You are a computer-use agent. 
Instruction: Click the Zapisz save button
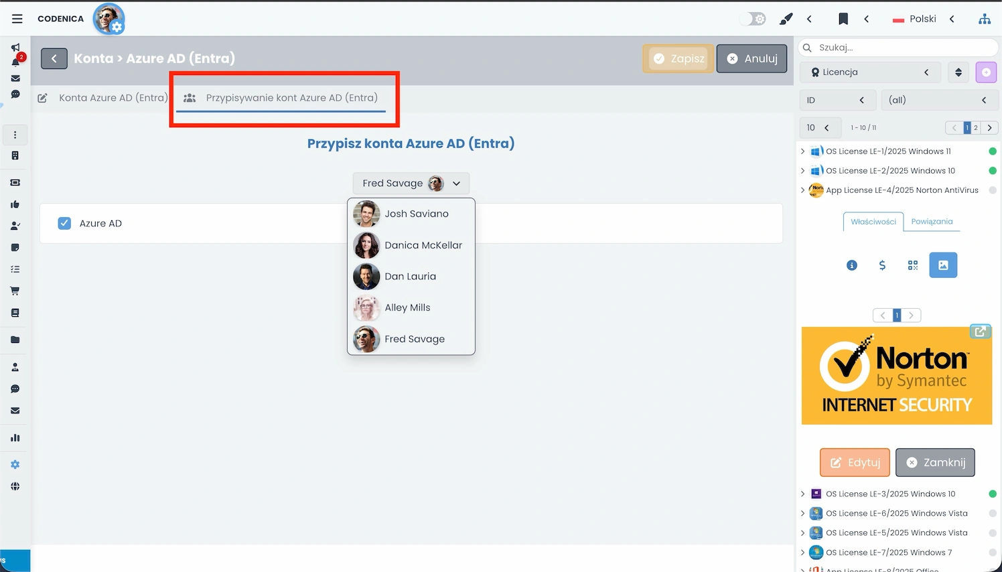678,59
